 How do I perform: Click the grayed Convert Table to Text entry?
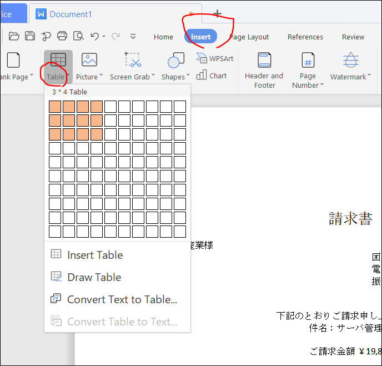pos(117,322)
